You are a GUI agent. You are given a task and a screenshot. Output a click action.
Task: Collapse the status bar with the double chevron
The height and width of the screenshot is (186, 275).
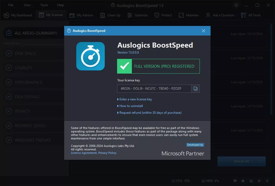click(267, 181)
